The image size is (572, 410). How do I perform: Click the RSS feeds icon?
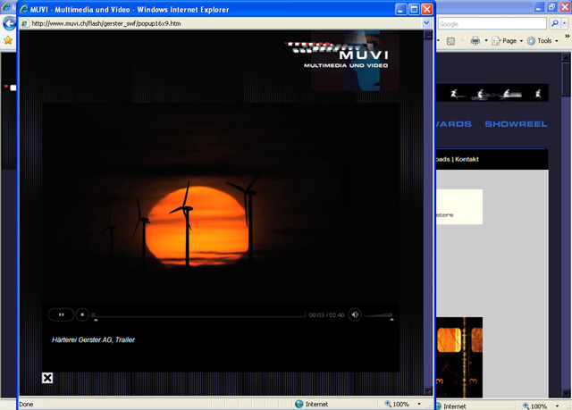[451, 41]
